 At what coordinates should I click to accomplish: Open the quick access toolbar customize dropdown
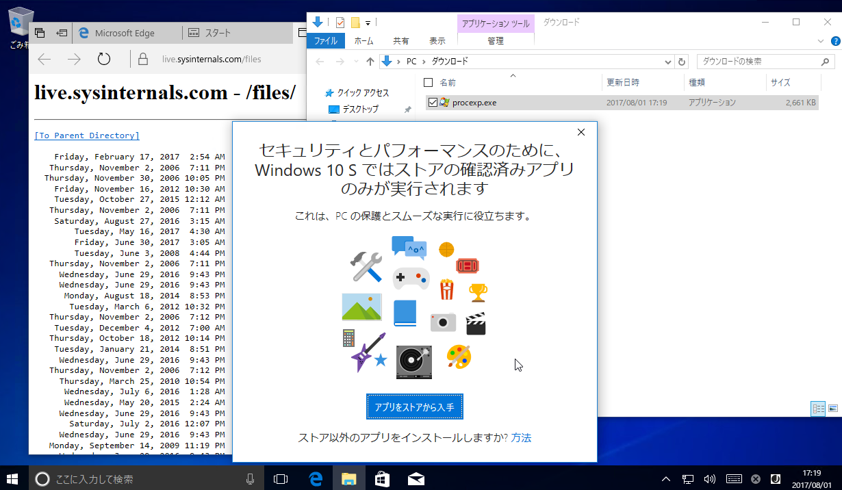point(368,23)
